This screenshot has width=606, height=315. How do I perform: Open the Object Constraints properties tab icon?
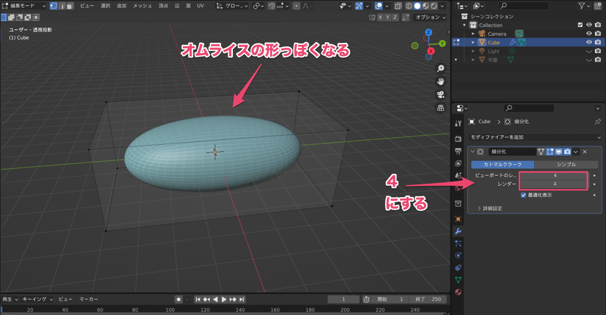click(459, 268)
